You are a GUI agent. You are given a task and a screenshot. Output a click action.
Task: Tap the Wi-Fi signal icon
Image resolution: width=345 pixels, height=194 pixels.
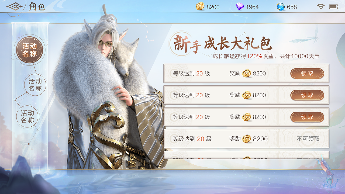coord(321,7)
